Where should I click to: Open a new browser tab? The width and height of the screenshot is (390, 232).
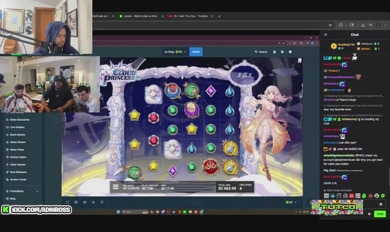(219, 16)
